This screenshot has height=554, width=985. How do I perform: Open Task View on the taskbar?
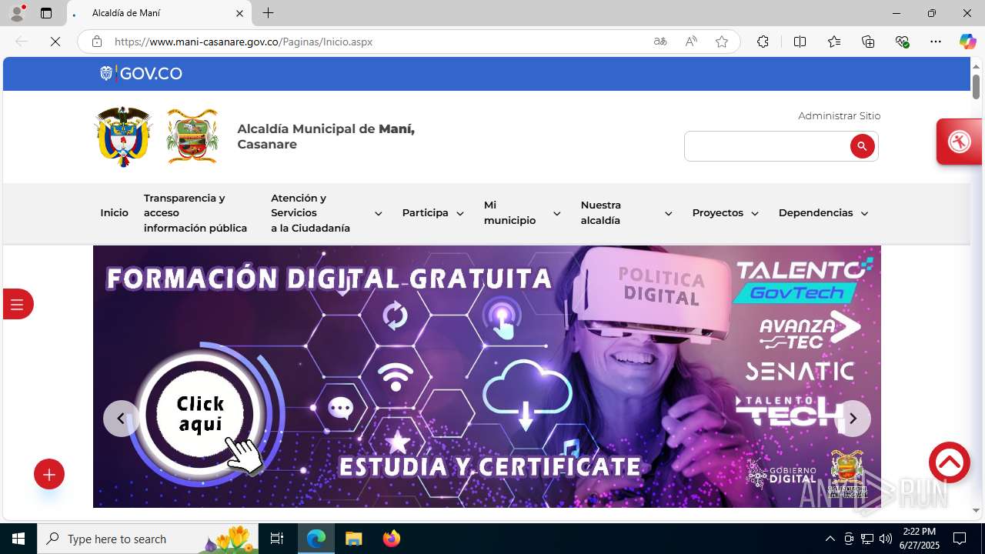277,539
